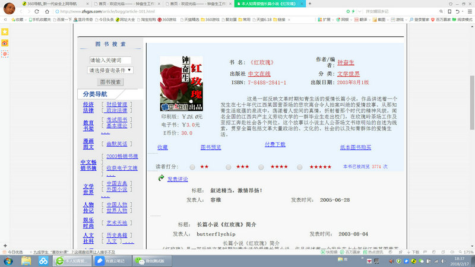Screen dimensions: 475x267
Task: Switch to the second 首页-欢迎光临 tab
Action: tap(126, 4)
